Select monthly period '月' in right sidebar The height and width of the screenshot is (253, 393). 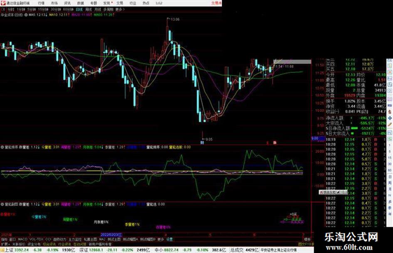[x=390, y=189]
